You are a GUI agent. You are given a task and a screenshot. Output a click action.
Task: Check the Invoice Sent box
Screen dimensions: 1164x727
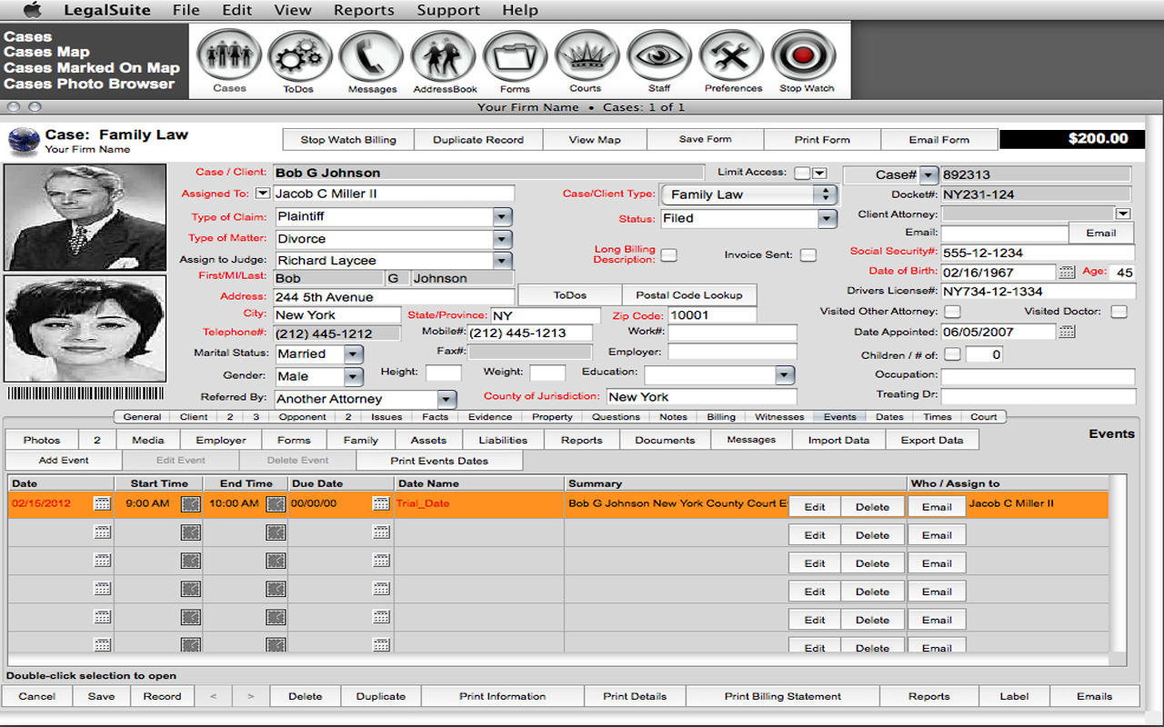808,255
